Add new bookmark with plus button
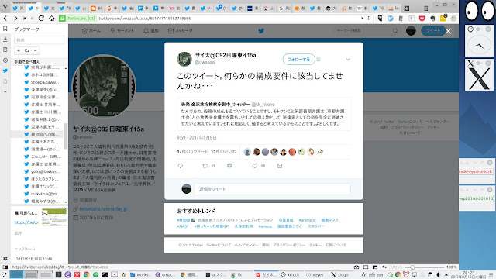This screenshot has height=279, width=496. click(19, 50)
